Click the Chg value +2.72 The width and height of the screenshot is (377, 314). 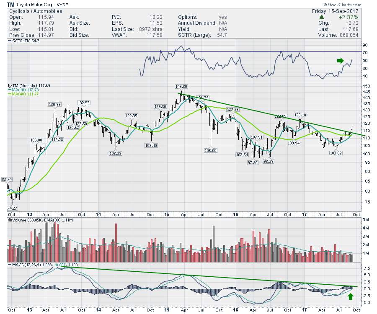pyautogui.click(x=352, y=23)
